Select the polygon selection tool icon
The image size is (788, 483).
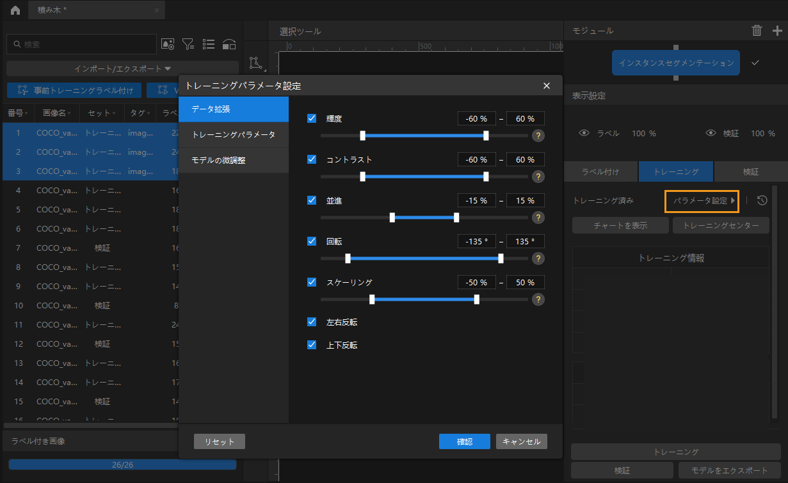pos(255,63)
